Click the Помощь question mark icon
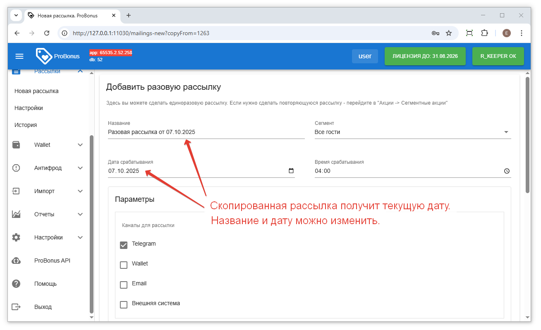This screenshot has width=541, height=330. click(x=17, y=284)
